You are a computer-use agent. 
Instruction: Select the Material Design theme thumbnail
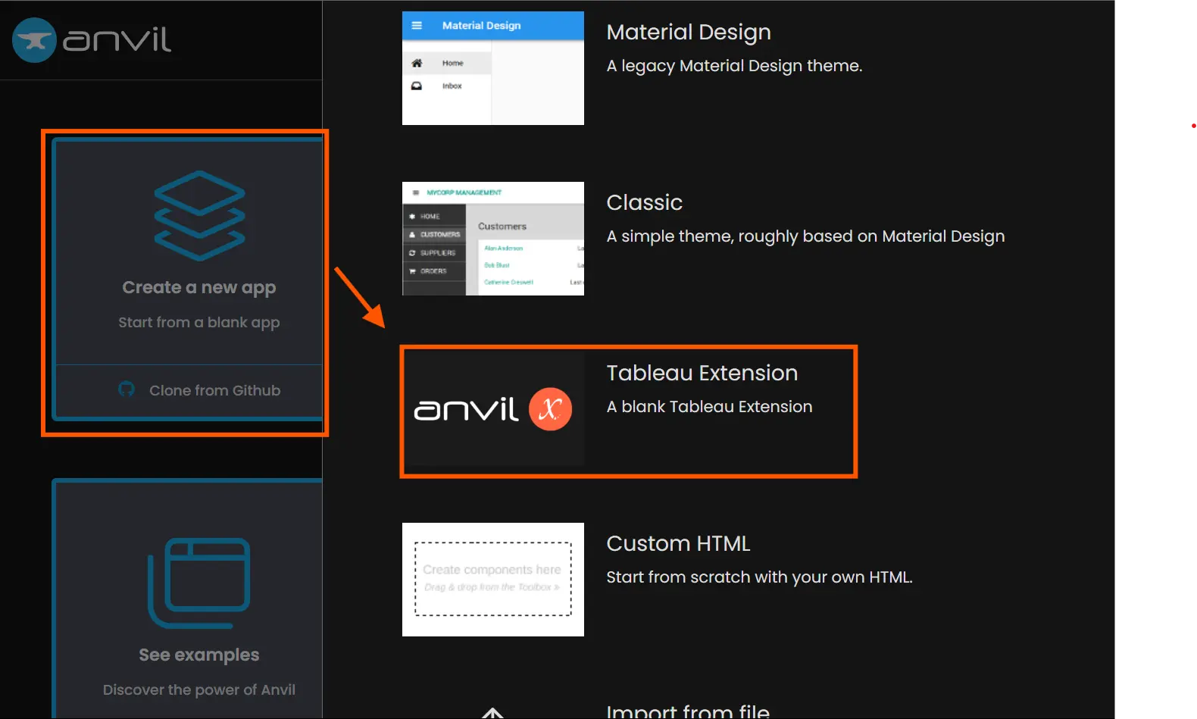click(493, 68)
